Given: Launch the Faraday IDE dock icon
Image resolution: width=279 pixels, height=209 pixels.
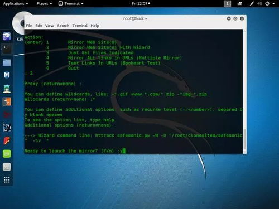Looking at the screenshot, I should coord(7,140).
